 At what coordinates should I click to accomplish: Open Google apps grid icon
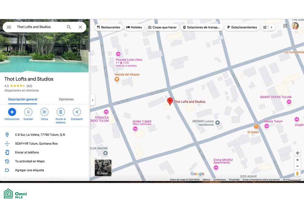[285, 26]
